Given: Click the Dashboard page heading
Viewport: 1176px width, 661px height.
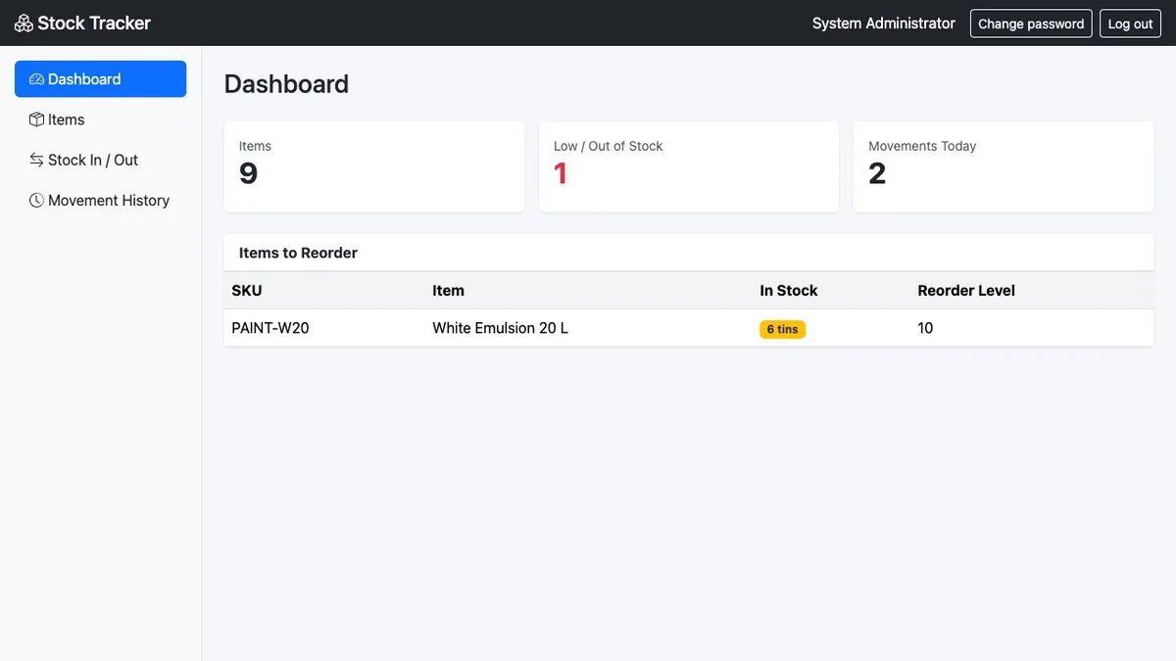Looking at the screenshot, I should (286, 84).
